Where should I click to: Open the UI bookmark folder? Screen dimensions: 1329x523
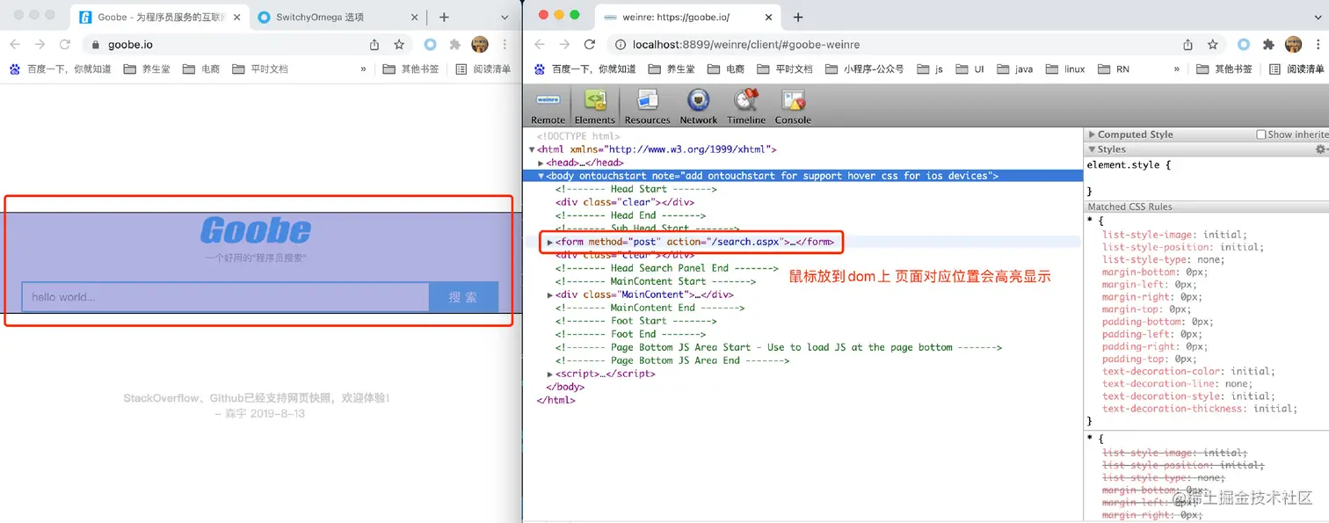970,69
